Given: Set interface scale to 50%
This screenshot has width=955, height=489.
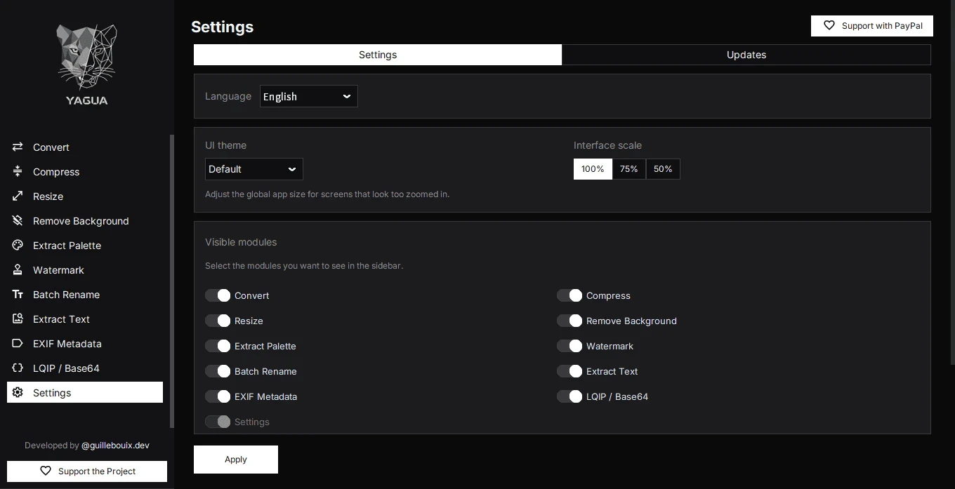Looking at the screenshot, I should point(663,169).
